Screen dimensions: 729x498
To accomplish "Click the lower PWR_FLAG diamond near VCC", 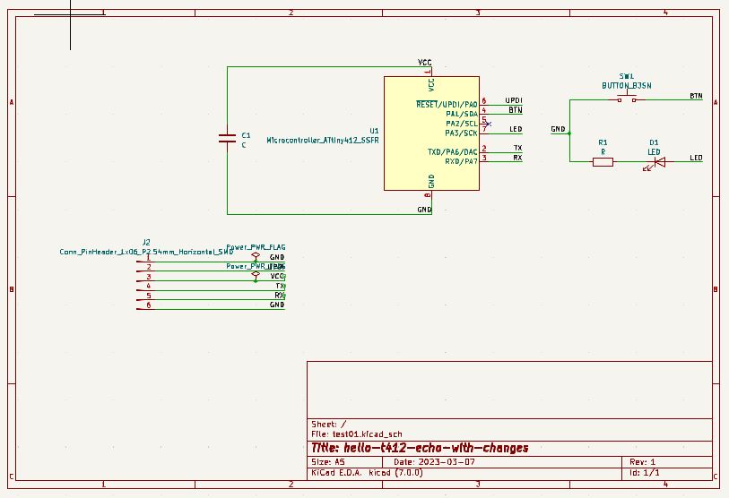I will pyautogui.click(x=256, y=275).
